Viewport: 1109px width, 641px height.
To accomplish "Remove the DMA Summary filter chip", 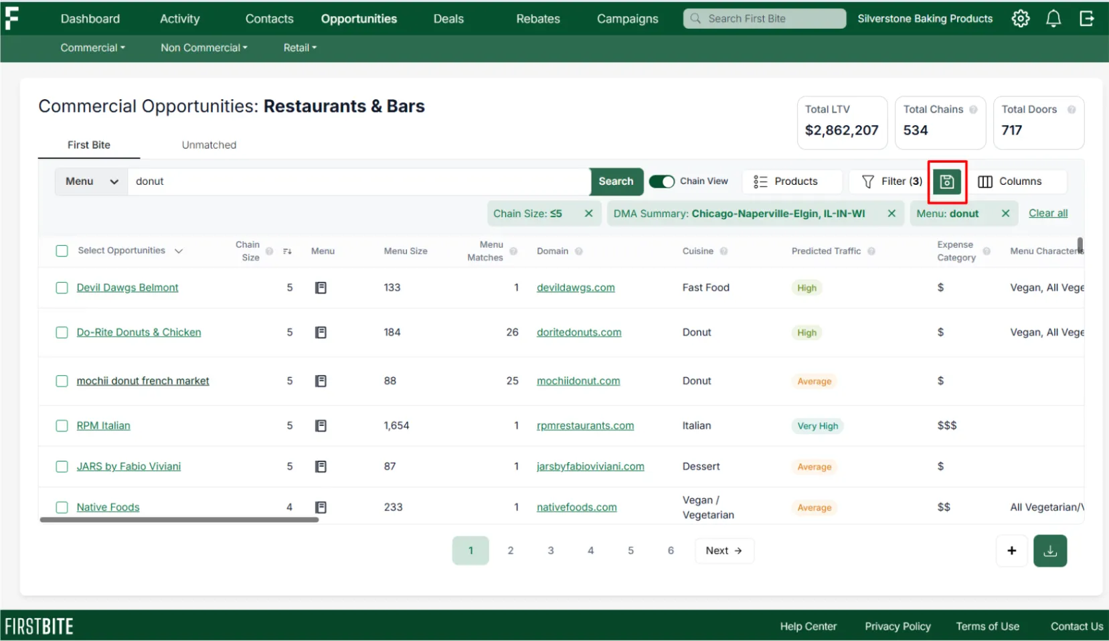I will [x=891, y=214].
